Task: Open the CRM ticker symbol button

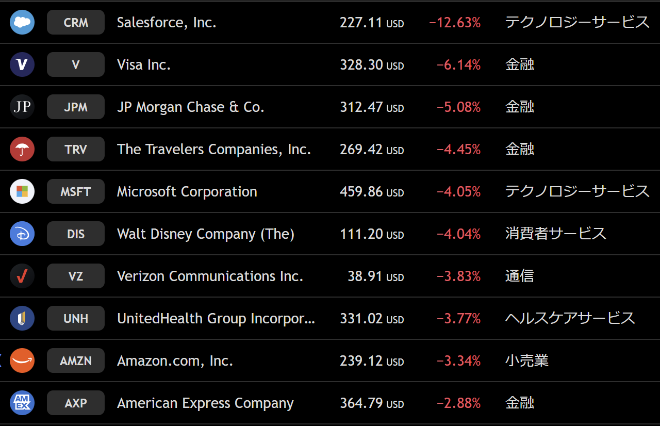Action: (x=76, y=23)
